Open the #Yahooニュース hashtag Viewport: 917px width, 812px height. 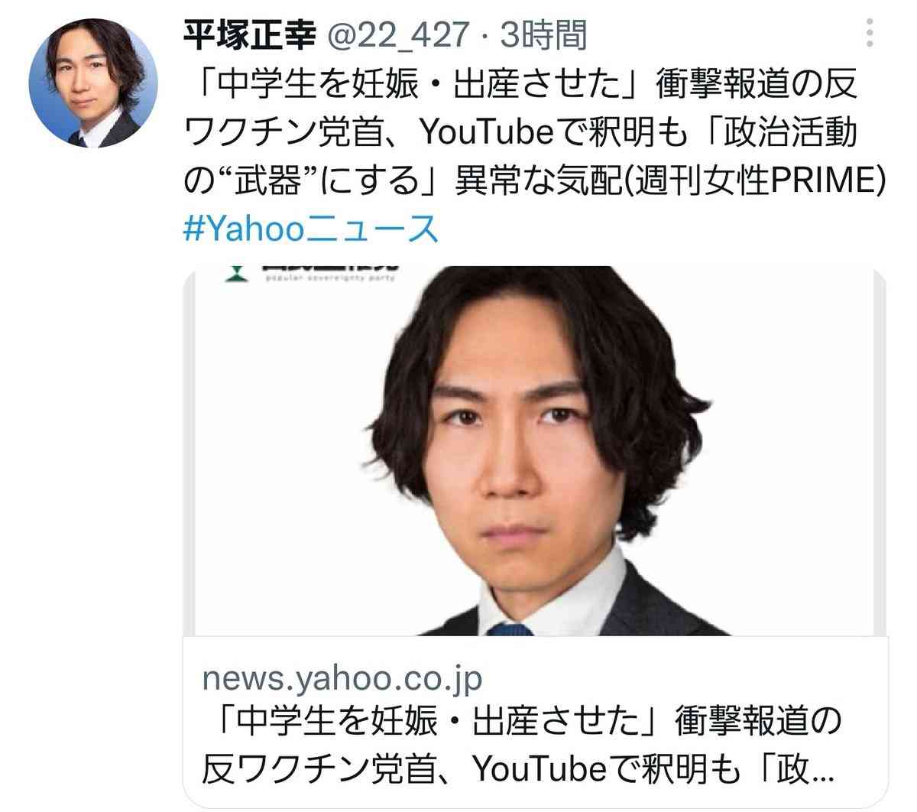pos(312,229)
